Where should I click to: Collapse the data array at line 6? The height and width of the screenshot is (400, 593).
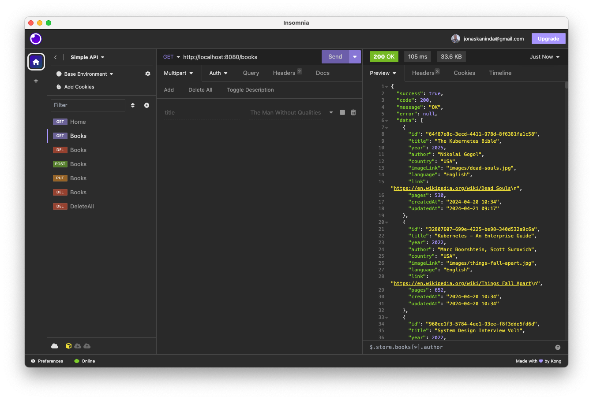tap(387, 121)
